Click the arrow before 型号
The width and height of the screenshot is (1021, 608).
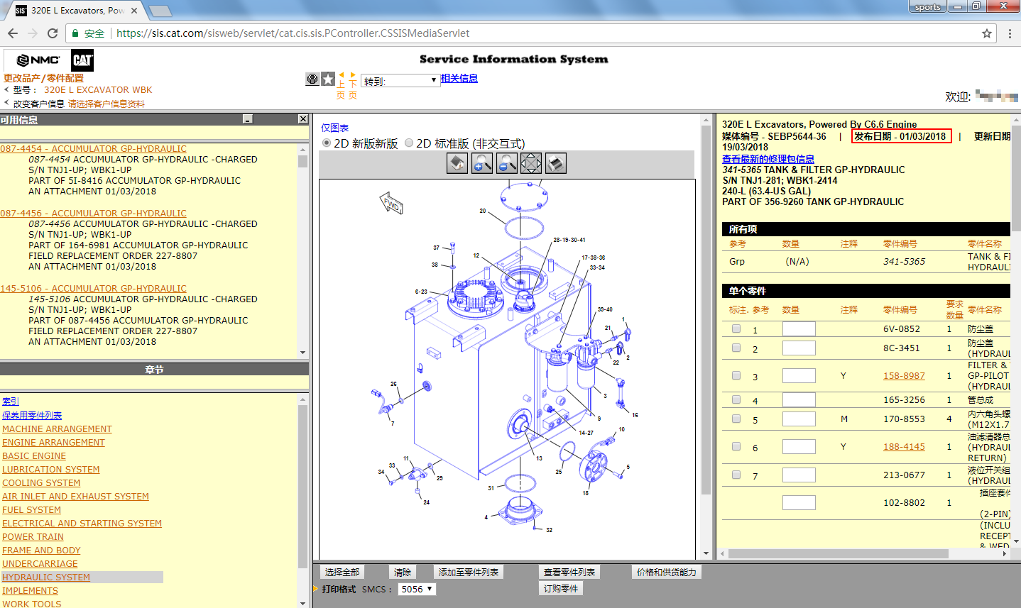(x=6, y=89)
